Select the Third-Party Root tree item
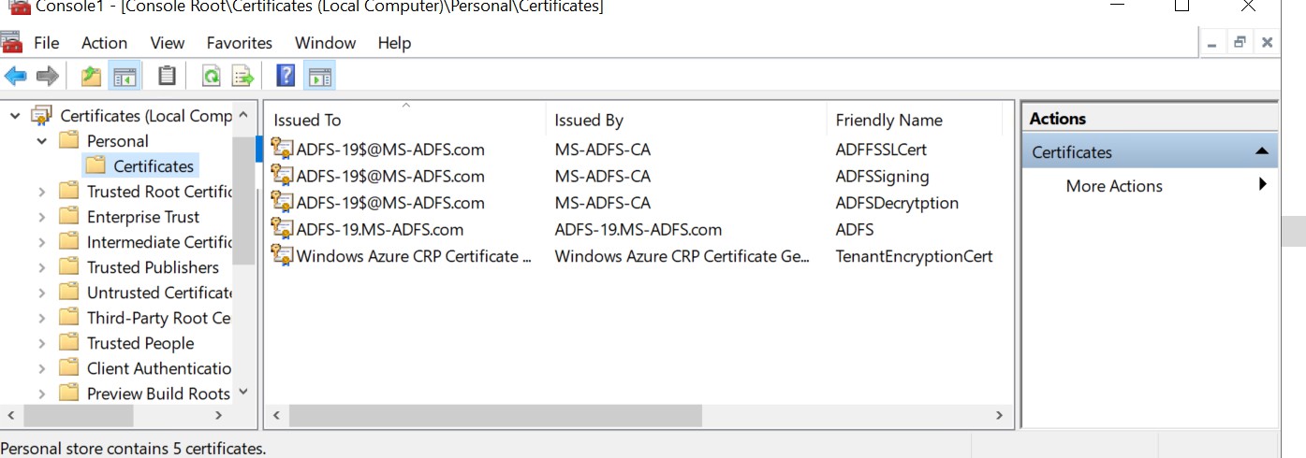Screen dimensions: 1306x458 [x=158, y=318]
